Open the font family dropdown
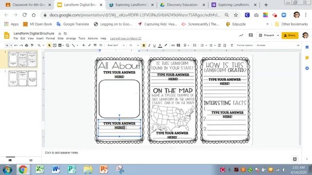 tap(116, 45)
